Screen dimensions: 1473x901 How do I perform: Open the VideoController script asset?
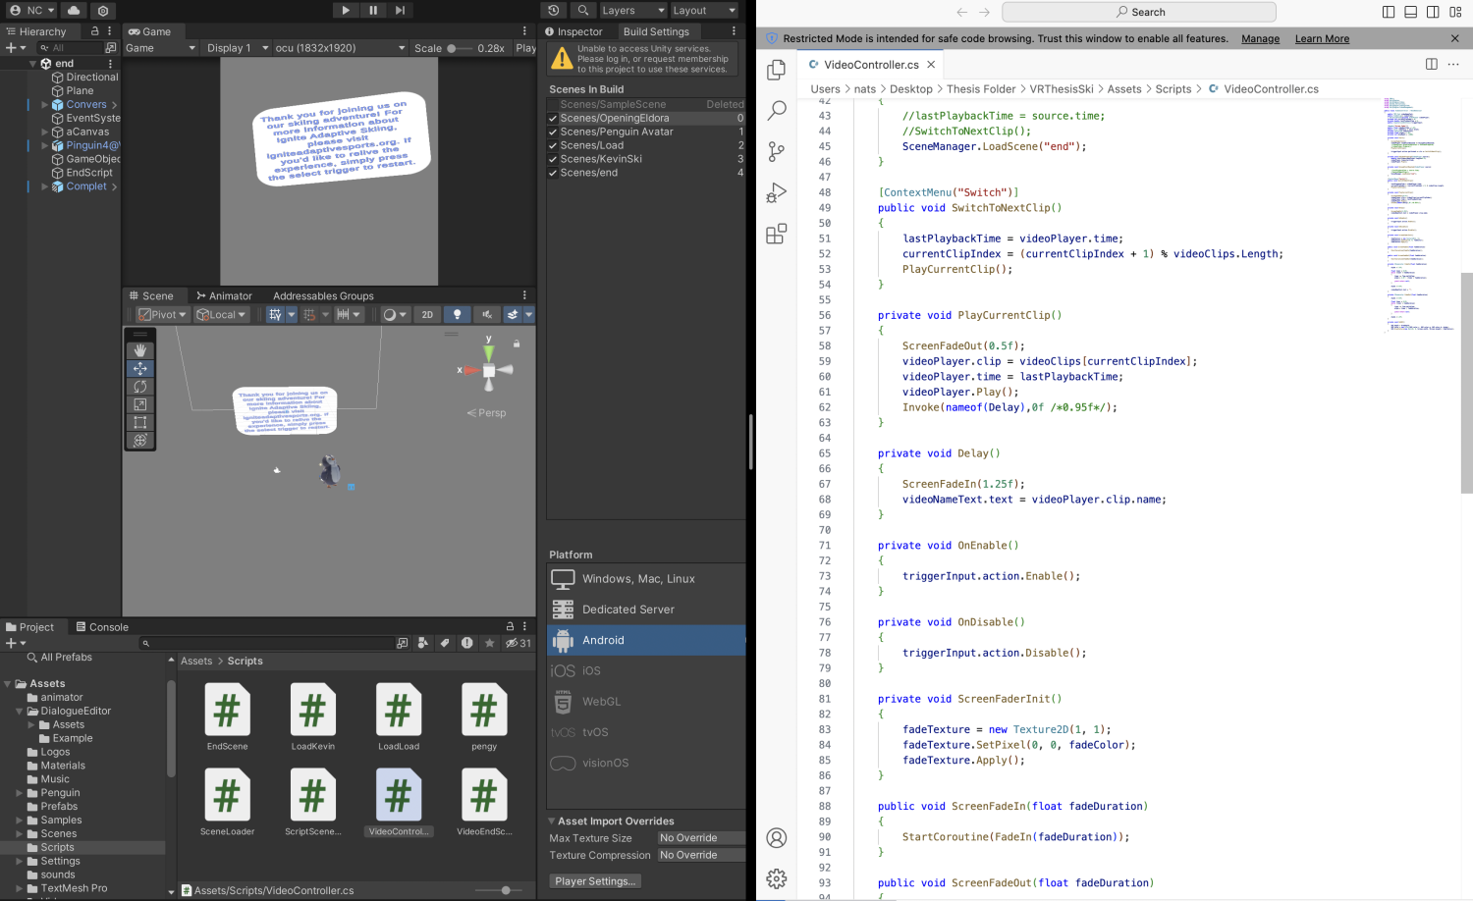[x=398, y=795]
